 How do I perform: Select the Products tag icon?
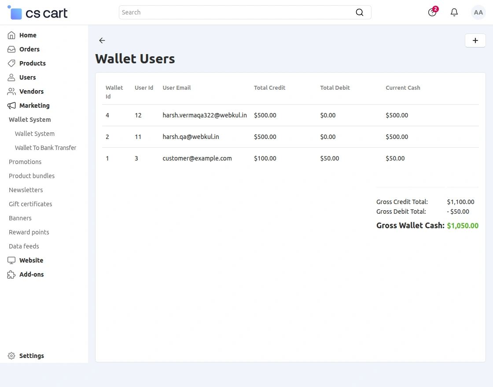(11, 63)
